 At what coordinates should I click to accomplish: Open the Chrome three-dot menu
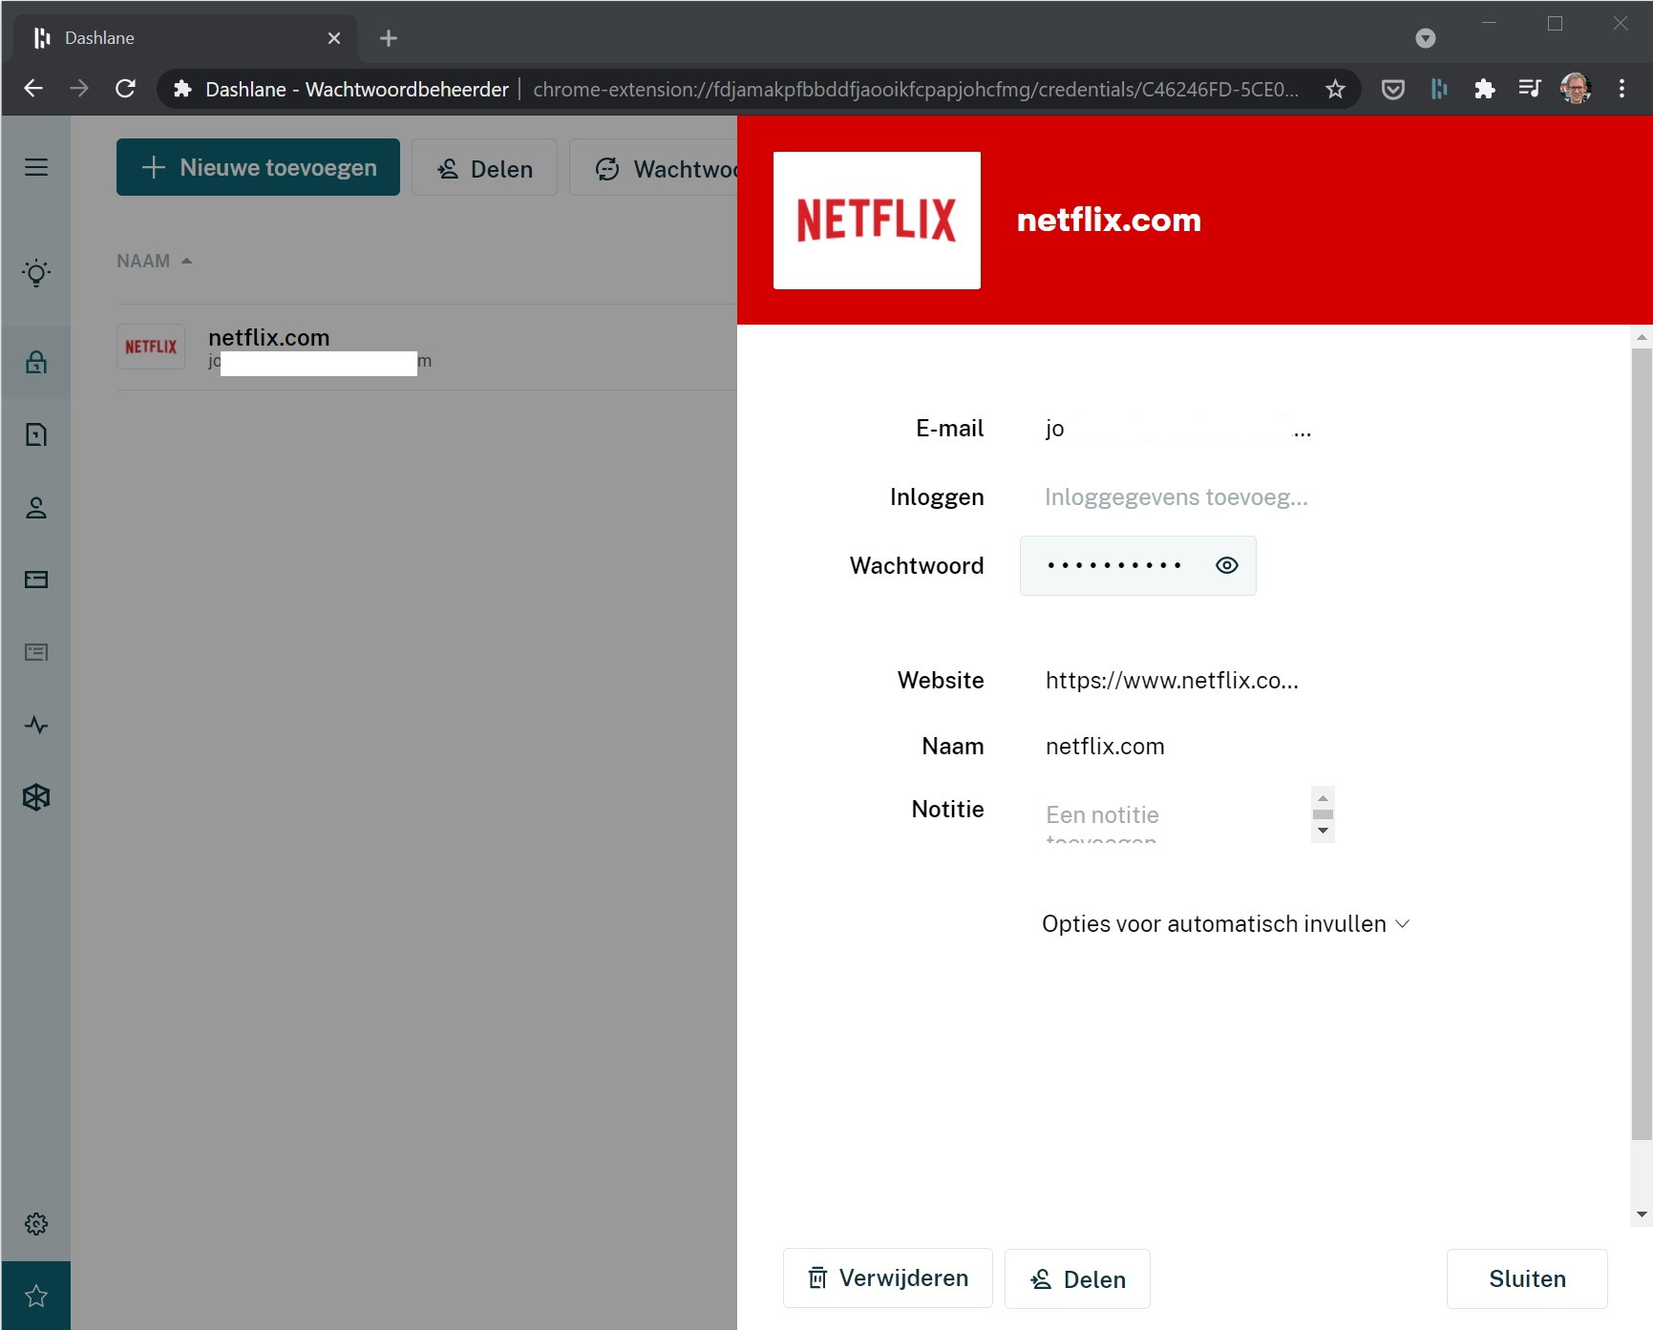pos(1621,89)
